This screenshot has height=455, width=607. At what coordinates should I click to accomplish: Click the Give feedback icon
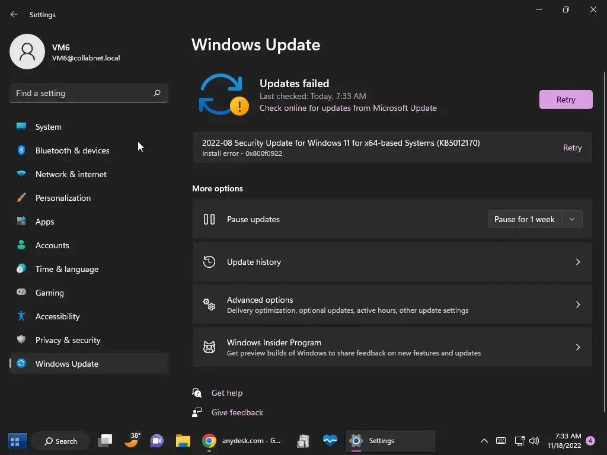197,412
